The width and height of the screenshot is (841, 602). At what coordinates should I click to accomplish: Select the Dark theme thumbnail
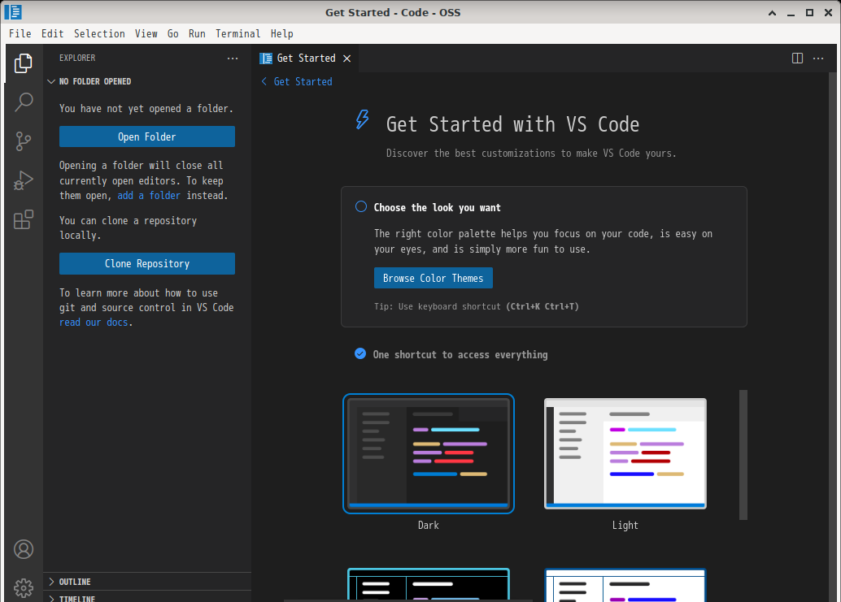(429, 453)
